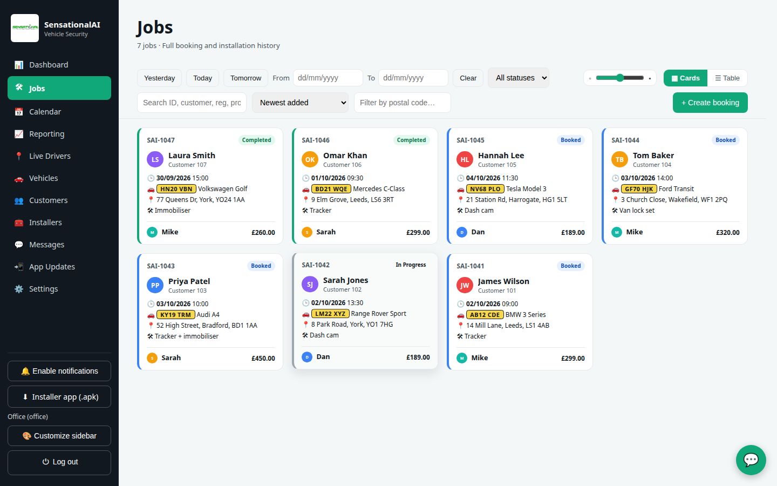Click Dan's installer avatar on SAI-1045
Image resolution: width=777 pixels, height=486 pixels.
click(462, 232)
